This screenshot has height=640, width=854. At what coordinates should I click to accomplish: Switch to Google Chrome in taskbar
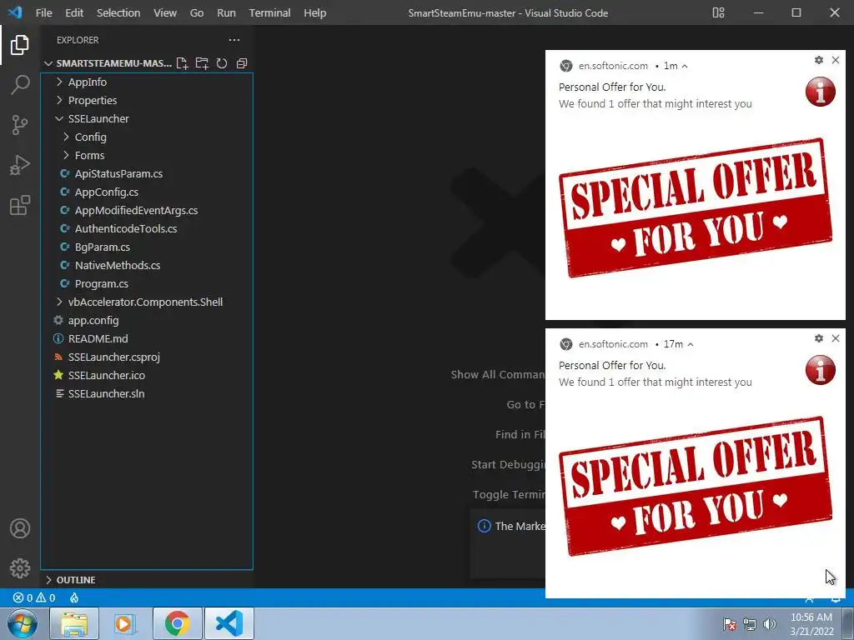tap(177, 623)
